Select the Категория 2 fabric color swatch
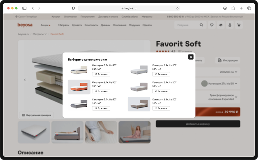258x160 pixels. (204, 84)
